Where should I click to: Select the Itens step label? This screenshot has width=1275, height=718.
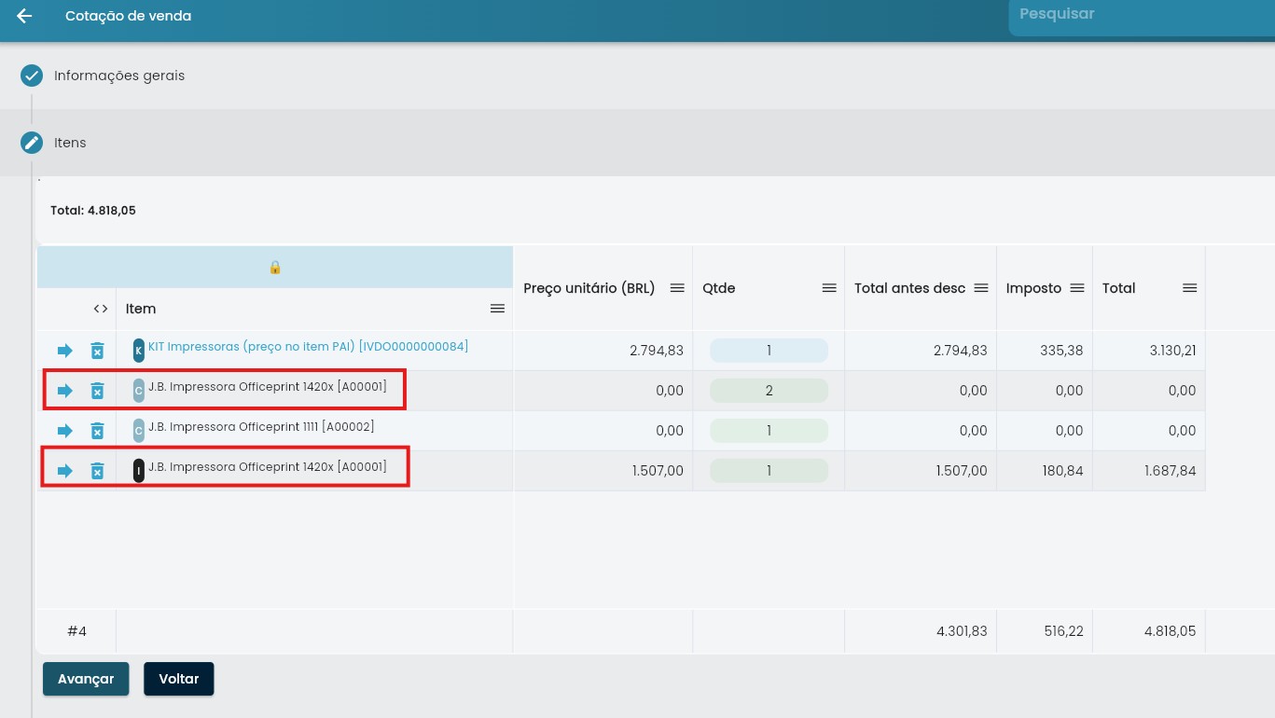[70, 143]
